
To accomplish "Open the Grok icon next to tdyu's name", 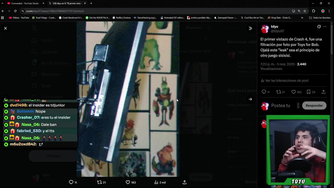I will tap(319, 27).
